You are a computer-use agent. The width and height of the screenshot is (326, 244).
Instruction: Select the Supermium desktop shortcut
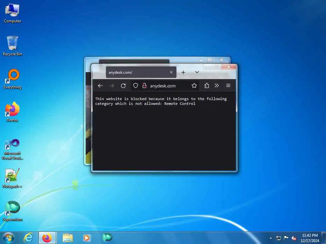coord(12,211)
